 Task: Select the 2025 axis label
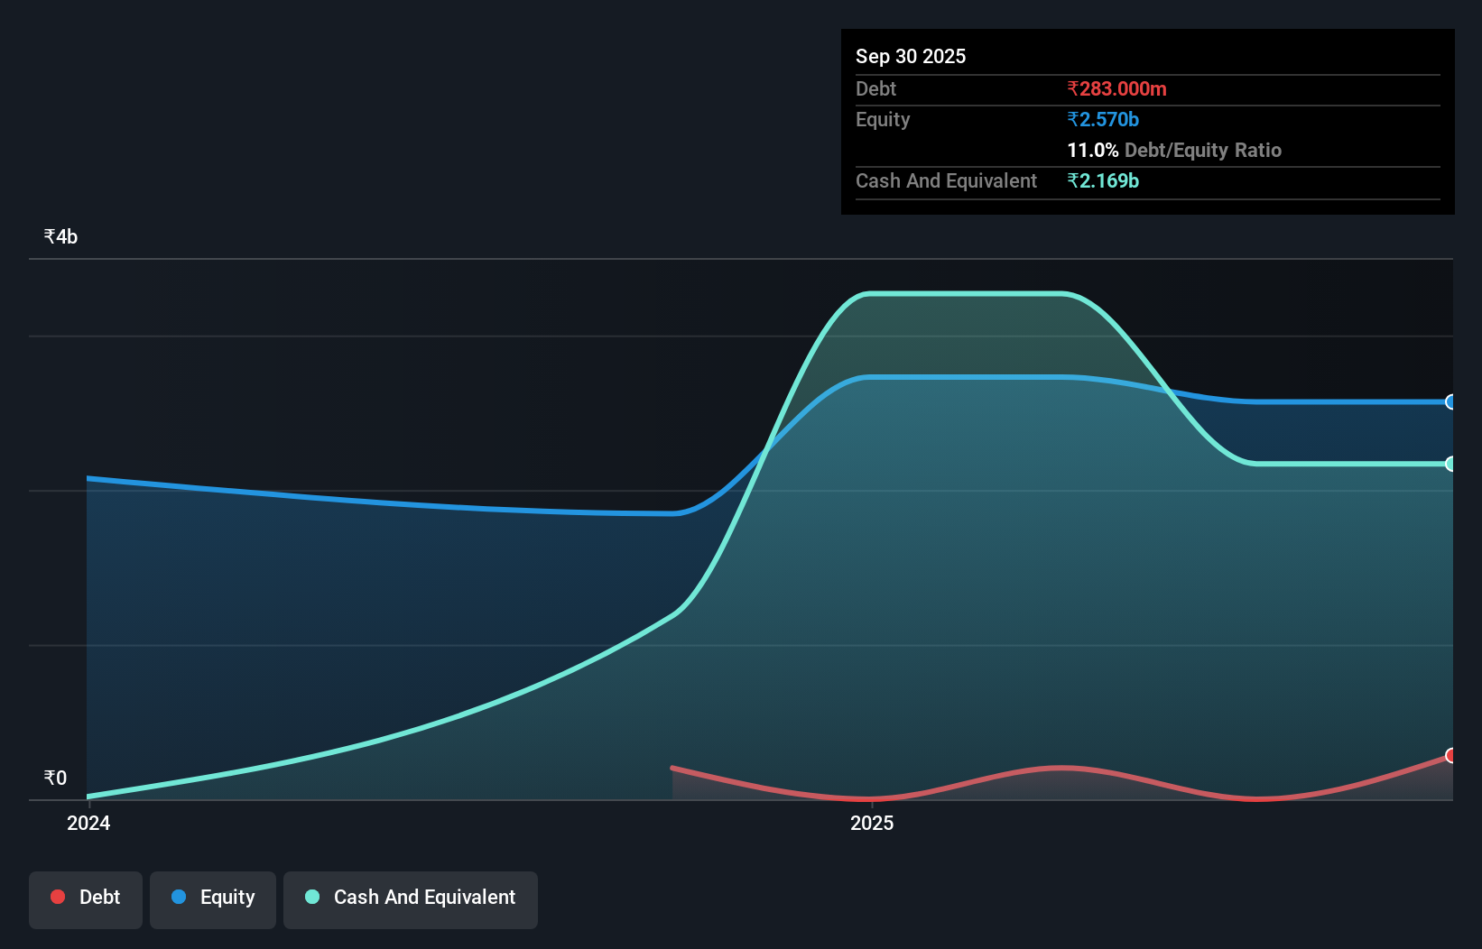tap(872, 823)
